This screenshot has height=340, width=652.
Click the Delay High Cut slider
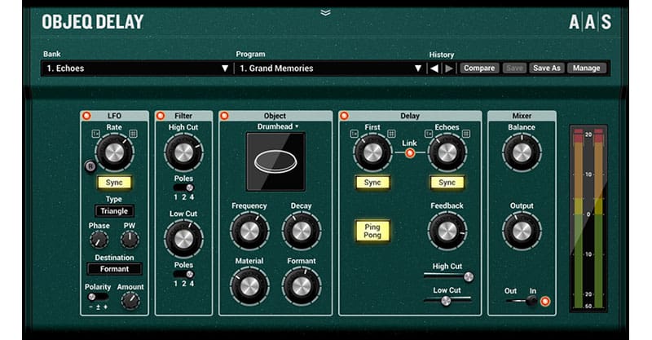point(449,276)
